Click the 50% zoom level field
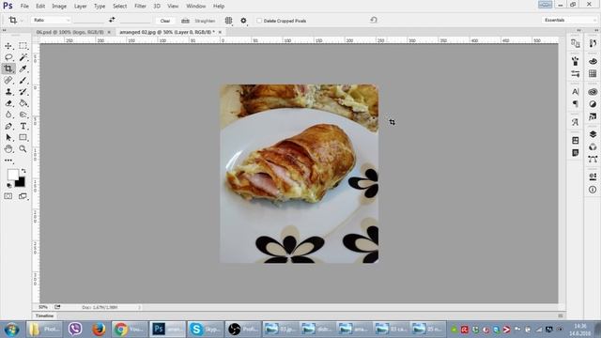601x338 pixels. [x=43, y=307]
